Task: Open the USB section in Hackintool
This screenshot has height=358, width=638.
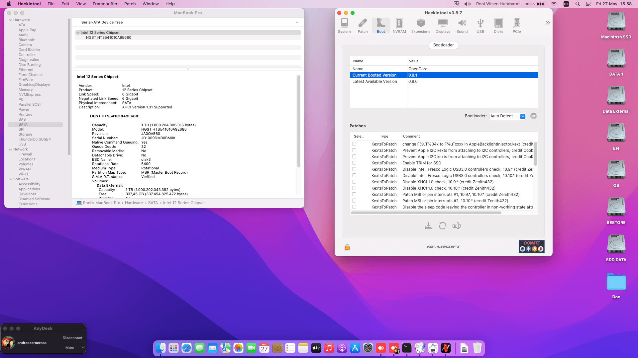Action: pos(480,26)
